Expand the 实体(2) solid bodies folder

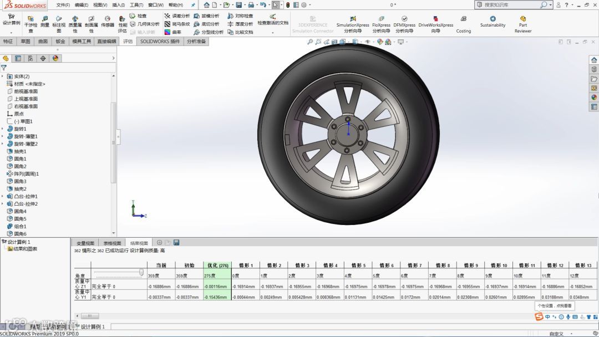pos(3,76)
